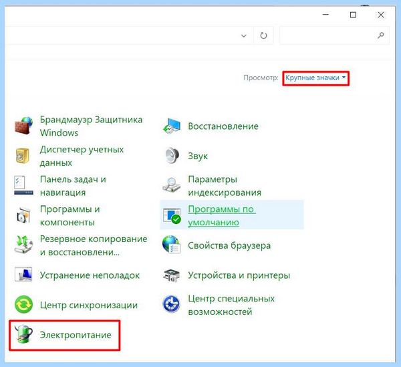Viewport: 401px width, 367px height.
Task: Click the Control Panel search field
Action: (x=334, y=35)
